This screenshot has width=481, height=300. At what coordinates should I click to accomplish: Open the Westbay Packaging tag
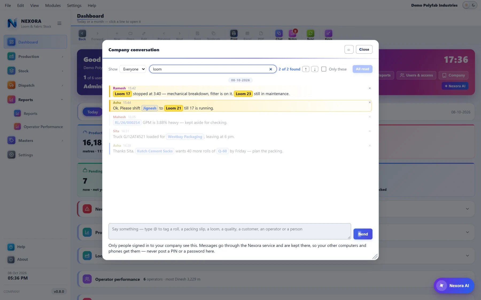pos(185,137)
